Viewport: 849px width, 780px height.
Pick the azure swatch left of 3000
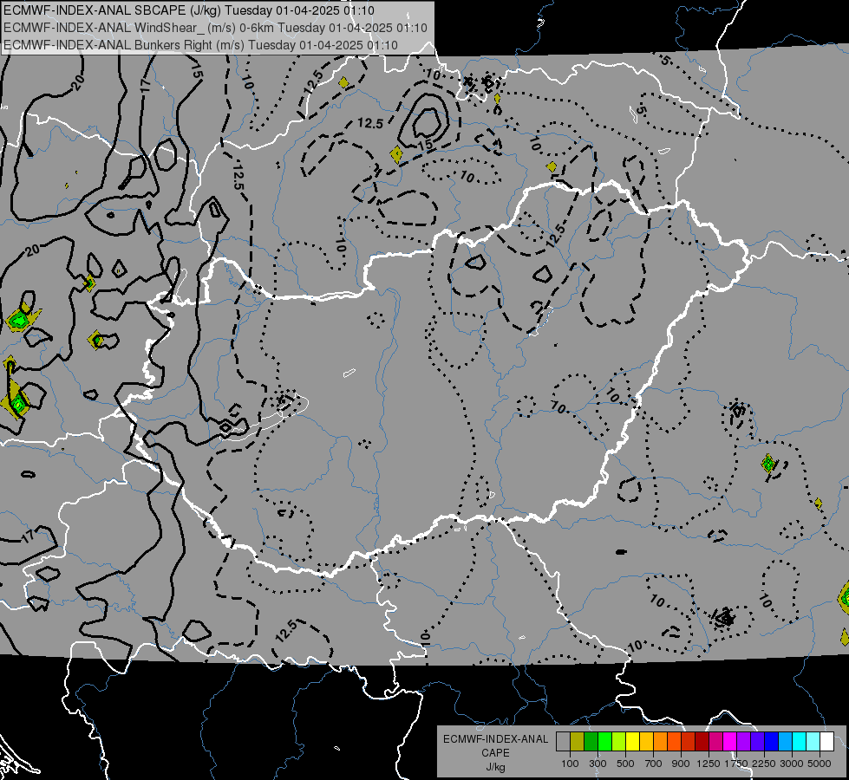coord(785,741)
